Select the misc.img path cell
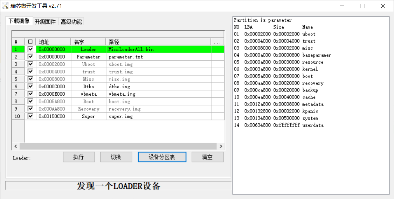Viewport: 394px width, 199px height. click(158, 79)
